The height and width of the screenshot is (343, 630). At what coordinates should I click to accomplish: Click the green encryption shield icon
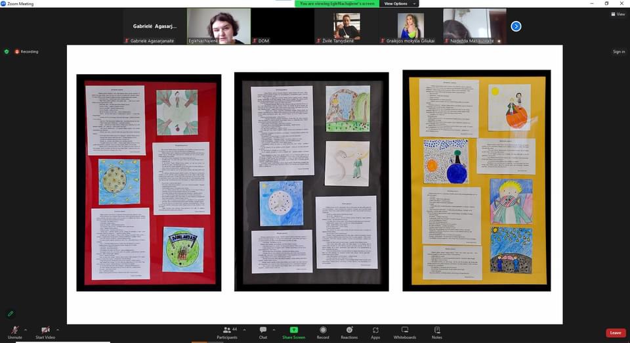point(7,51)
